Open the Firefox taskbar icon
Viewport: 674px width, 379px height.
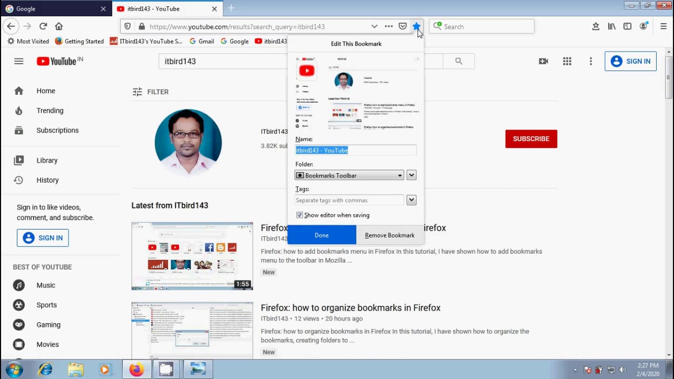click(136, 370)
